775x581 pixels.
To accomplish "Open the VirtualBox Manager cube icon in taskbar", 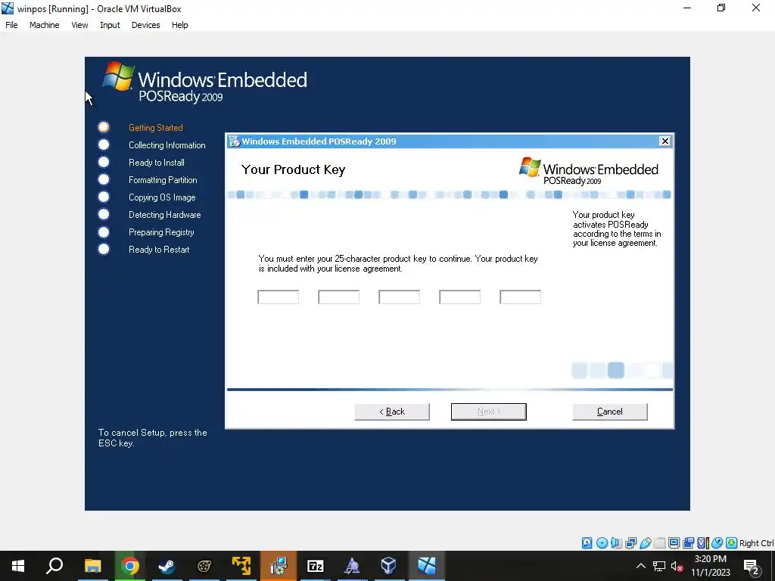I will (x=389, y=566).
